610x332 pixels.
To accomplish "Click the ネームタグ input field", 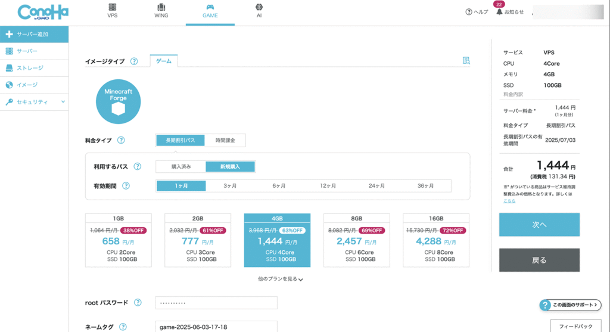I will (216, 327).
